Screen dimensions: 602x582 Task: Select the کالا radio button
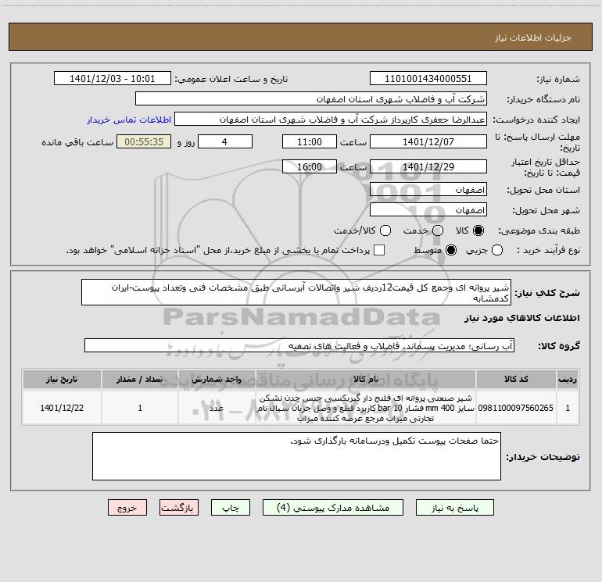click(x=478, y=230)
